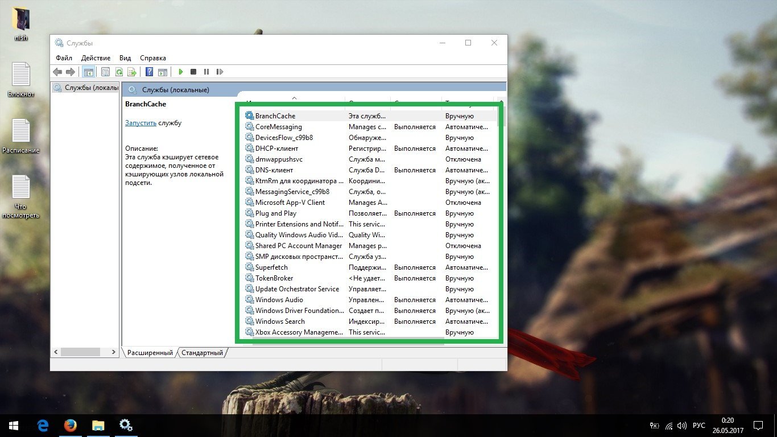Switch to the Расширенный tab
777x437 pixels.
[150, 353]
